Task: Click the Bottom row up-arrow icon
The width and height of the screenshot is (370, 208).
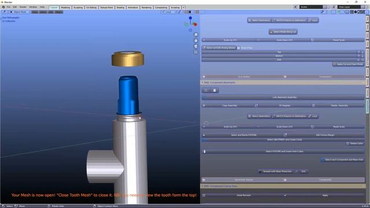Action: tap(358, 56)
